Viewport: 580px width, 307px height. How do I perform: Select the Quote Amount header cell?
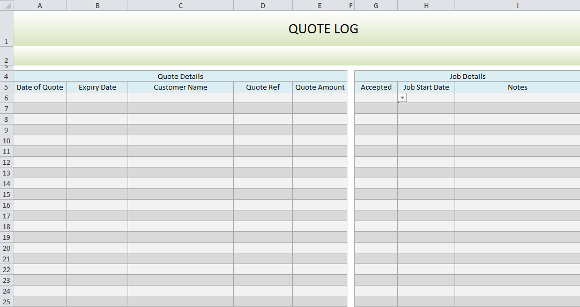(320, 87)
